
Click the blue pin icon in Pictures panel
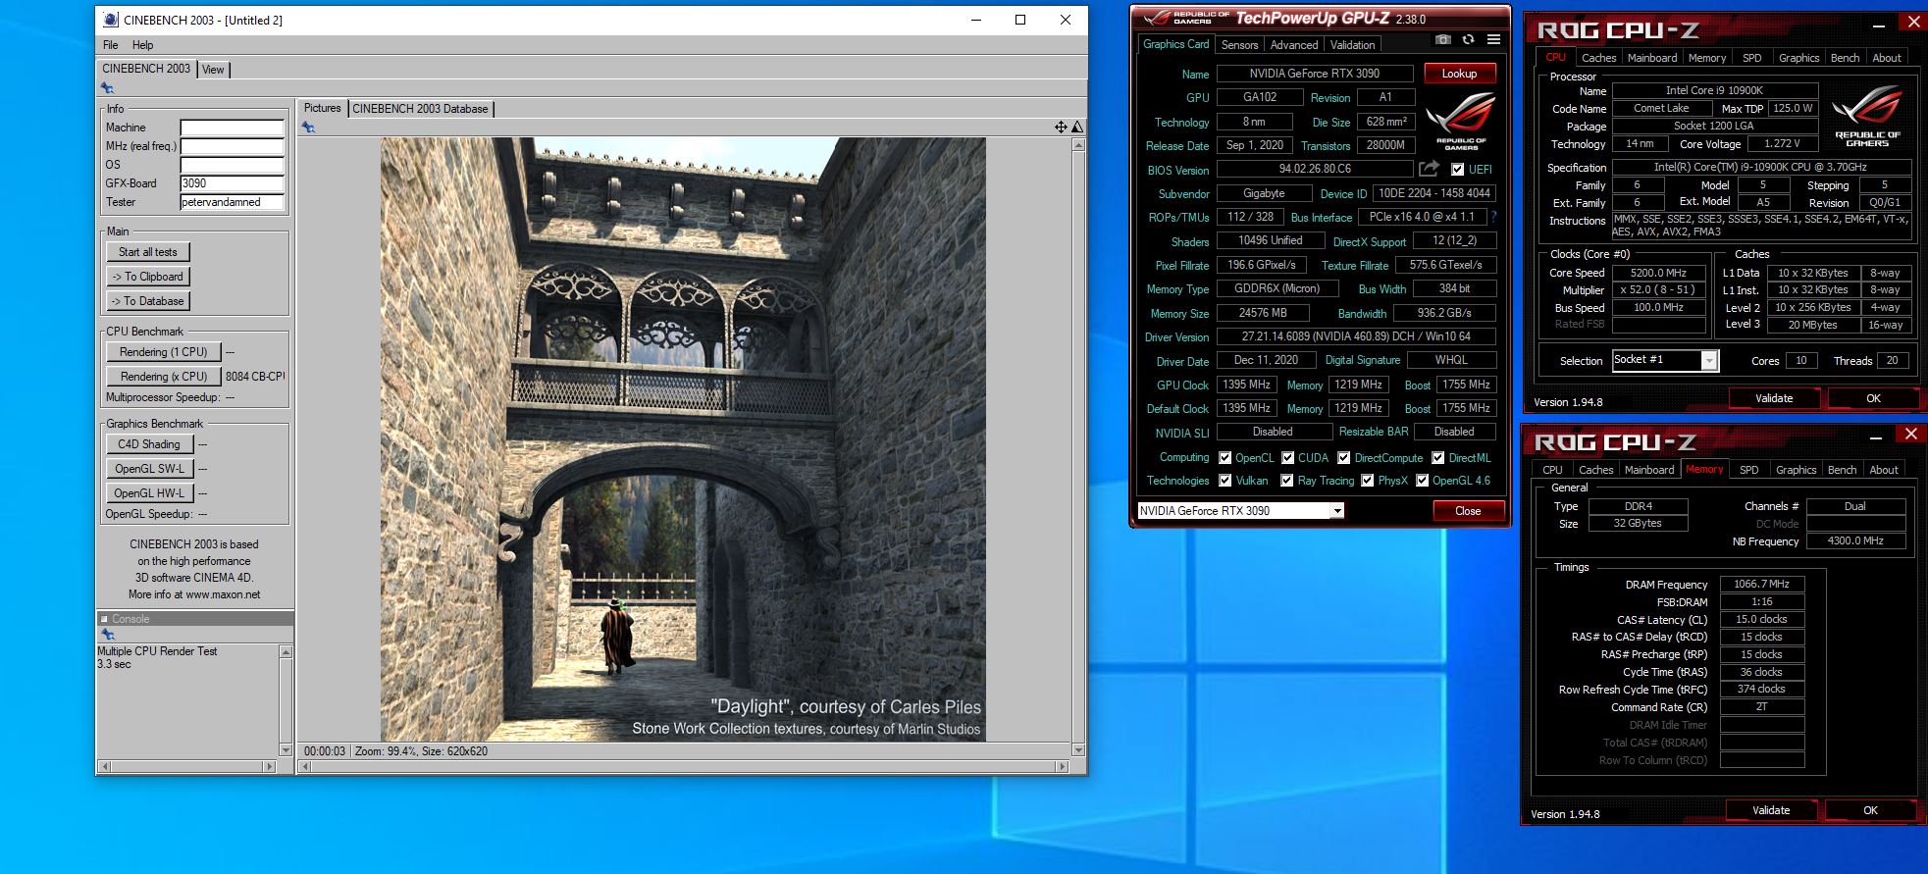point(308,128)
